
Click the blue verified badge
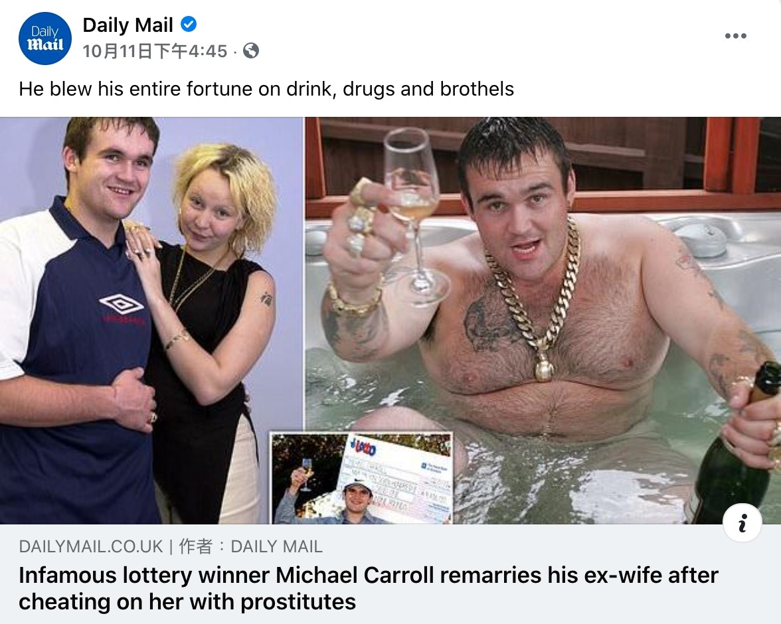(189, 24)
